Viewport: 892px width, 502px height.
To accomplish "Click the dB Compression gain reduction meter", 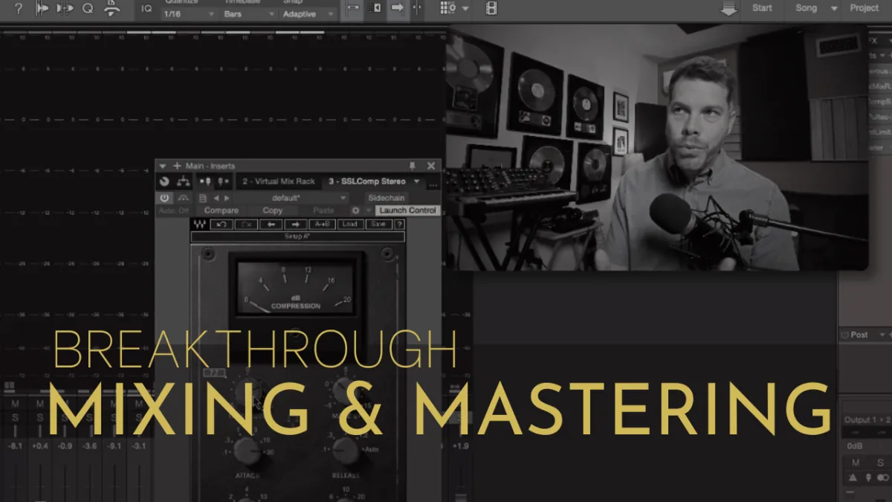I will (x=296, y=288).
